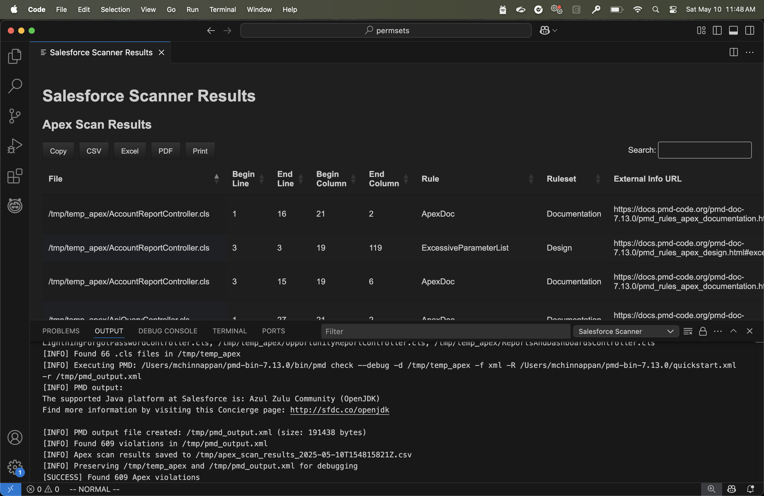
Task: Sort the table by File column
Action: [x=134, y=179]
